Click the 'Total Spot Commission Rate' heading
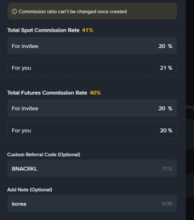Image resolution: width=194 pixels, height=220 pixels. pyautogui.click(x=43, y=30)
